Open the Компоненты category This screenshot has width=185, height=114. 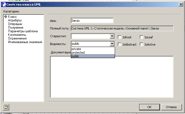point(17,35)
